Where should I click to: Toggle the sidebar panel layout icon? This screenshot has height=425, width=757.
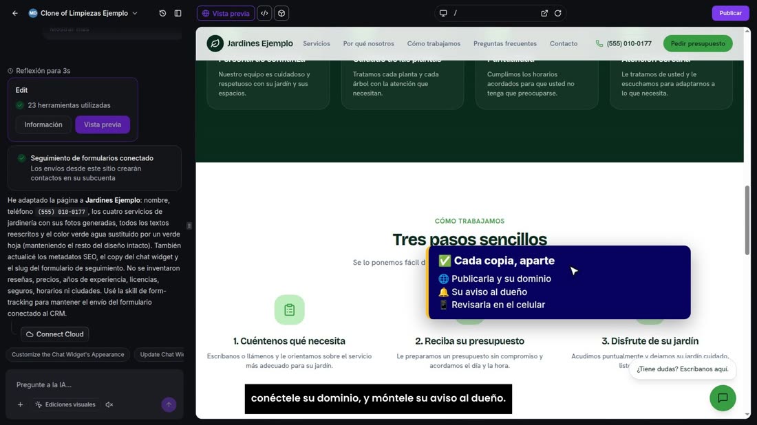pyautogui.click(x=178, y=13)
